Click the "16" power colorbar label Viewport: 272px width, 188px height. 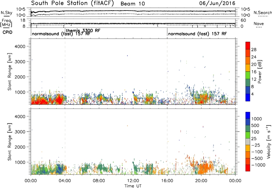pos(254,72)
